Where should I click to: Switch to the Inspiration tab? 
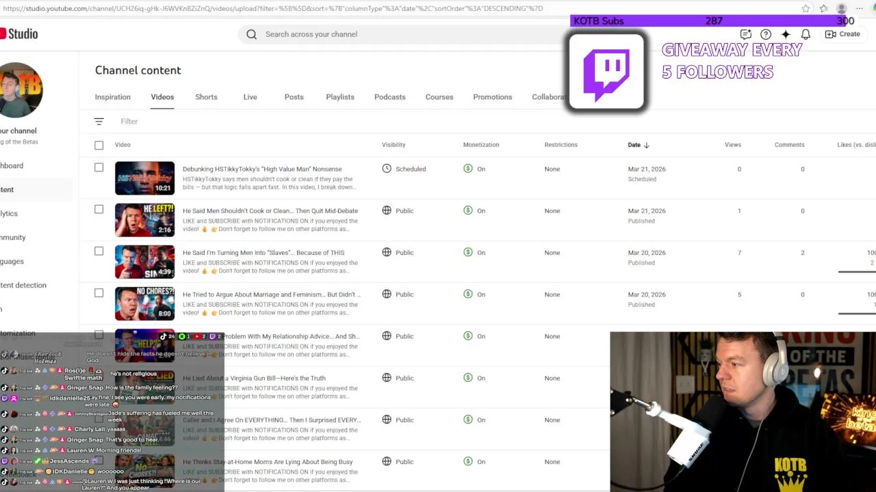click(113, 97)
